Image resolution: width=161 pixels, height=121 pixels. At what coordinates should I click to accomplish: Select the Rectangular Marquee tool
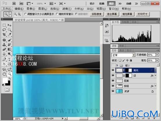(4, 25)
